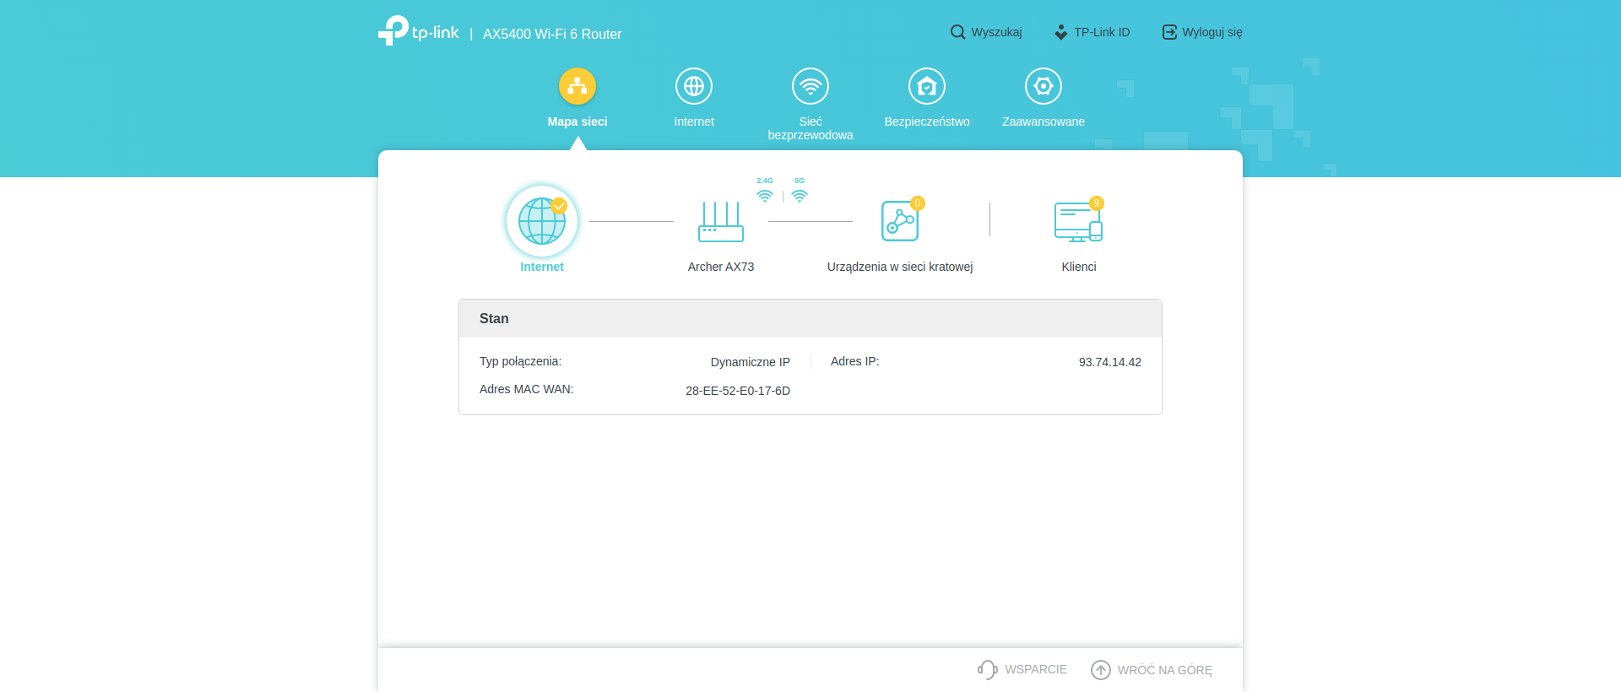Image resolution: width=1621 pixels, height=692 pixels.
Task: Log out with Wyloguj się
Action: [1202, 32]
